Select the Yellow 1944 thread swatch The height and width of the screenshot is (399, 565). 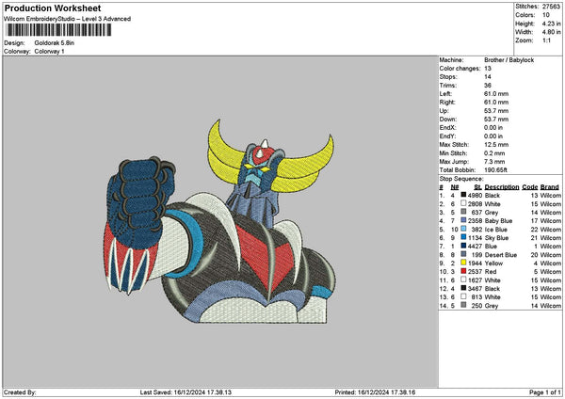(x=463, y=263)
